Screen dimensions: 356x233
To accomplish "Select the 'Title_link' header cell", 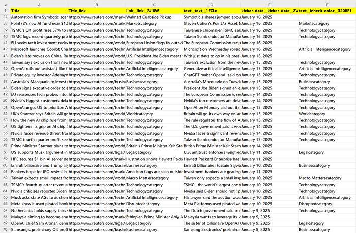I will [97, 11].
